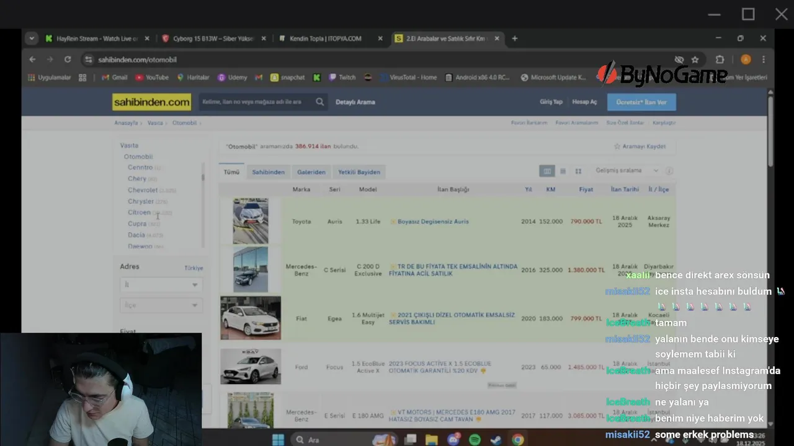
Task: Switch to the compact list view icon
Action: (x=563, y=171)
